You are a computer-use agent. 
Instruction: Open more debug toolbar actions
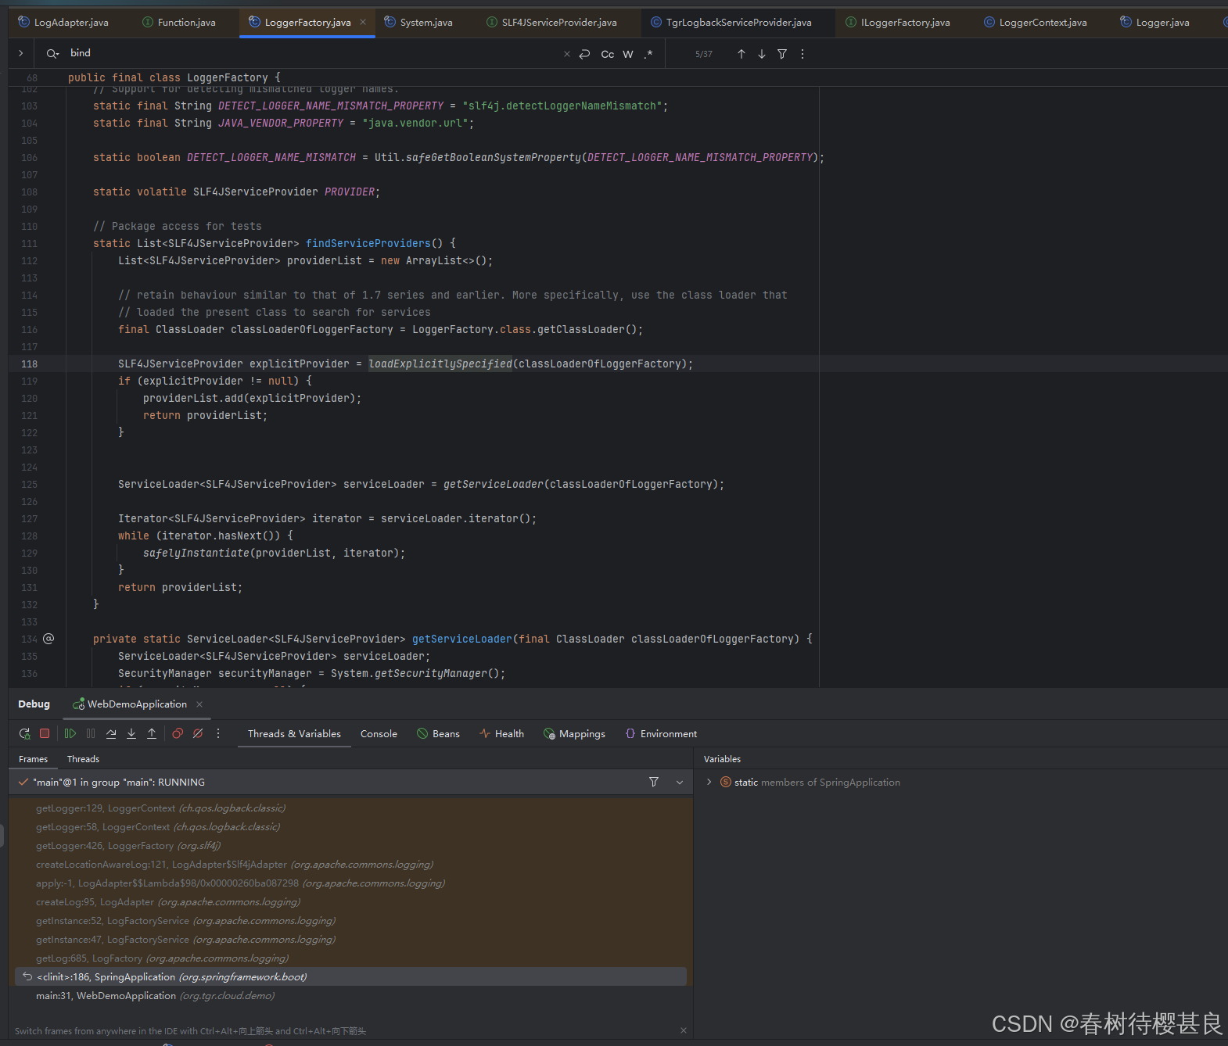click(218, 733)
